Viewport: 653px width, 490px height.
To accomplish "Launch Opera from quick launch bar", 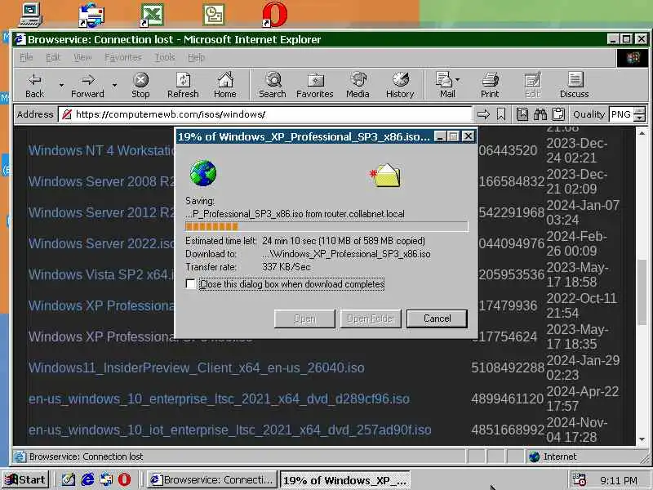I will (125, 479).
